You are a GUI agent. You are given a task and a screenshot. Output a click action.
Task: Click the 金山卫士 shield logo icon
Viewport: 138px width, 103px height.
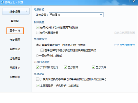click(x=2, y=2)
